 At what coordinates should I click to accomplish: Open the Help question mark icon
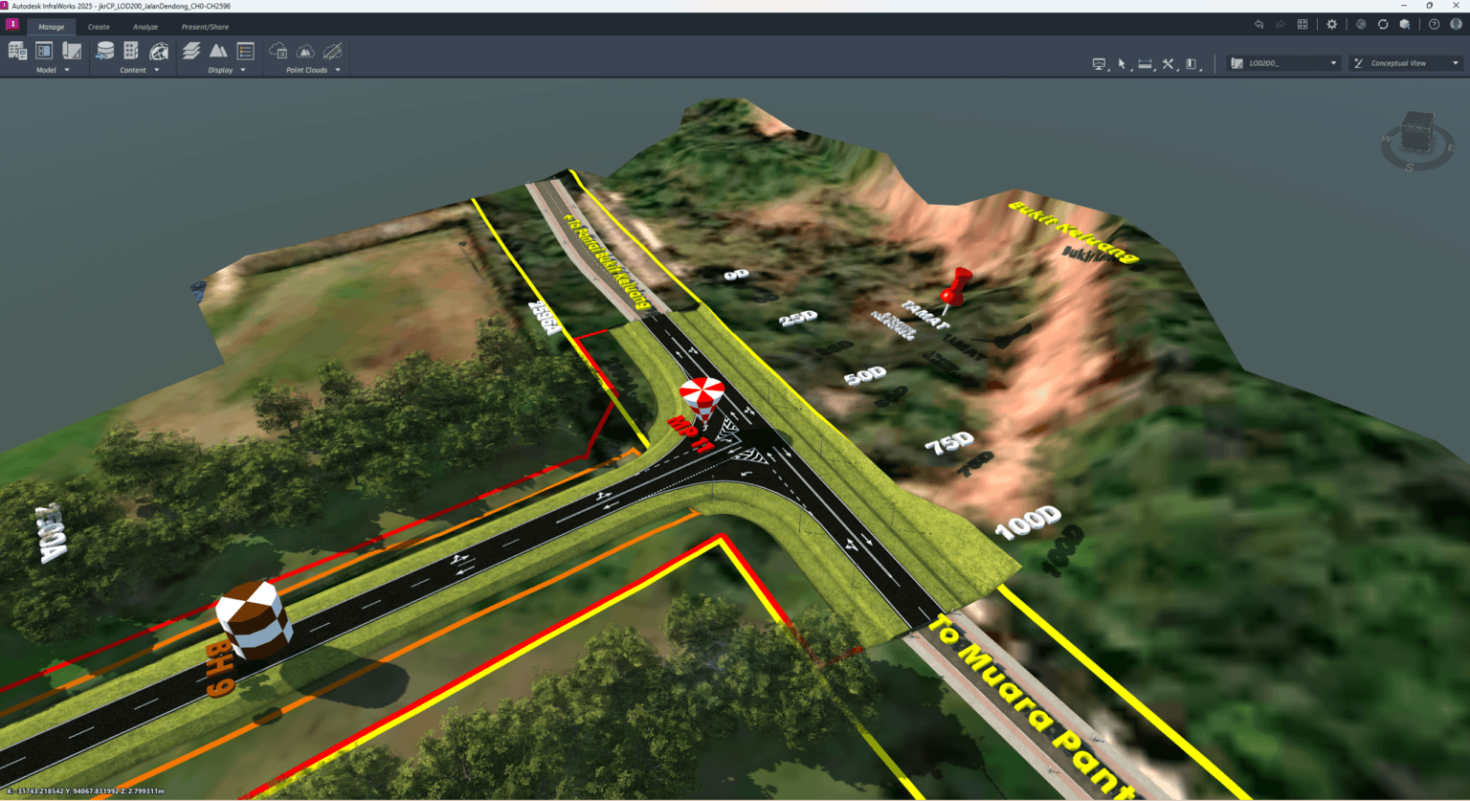(x=1434, y=25)
